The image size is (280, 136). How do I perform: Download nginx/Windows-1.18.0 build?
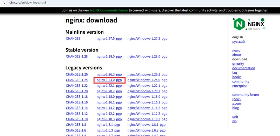[144, 97]
